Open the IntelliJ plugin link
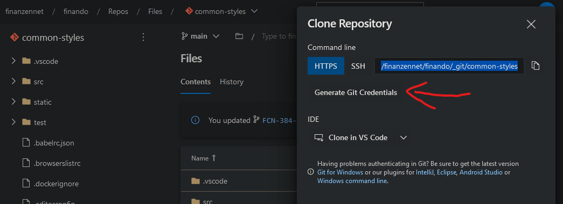 pos(425,172)
